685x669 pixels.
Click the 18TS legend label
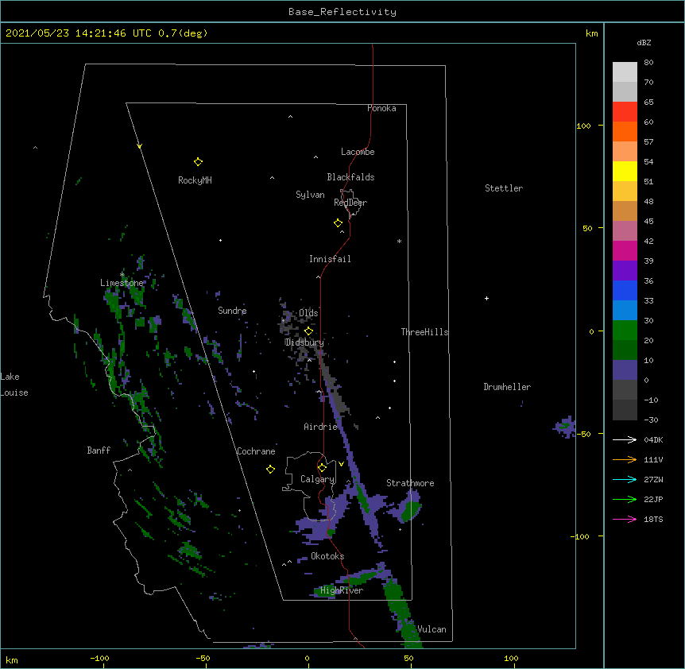pyautogui.click(x=653, y=519)
